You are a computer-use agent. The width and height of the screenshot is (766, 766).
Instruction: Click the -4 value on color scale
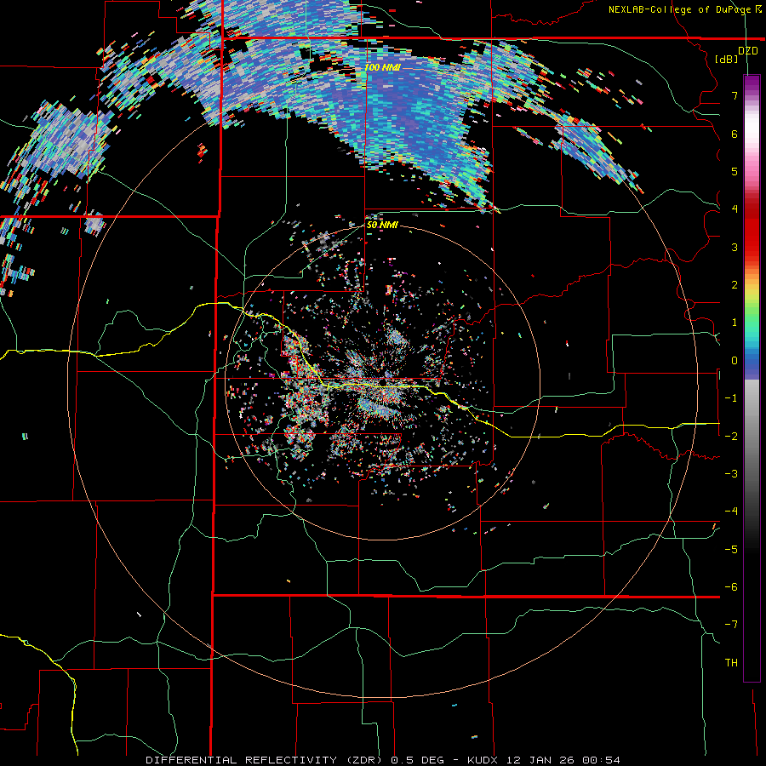(x=731, y=512)
